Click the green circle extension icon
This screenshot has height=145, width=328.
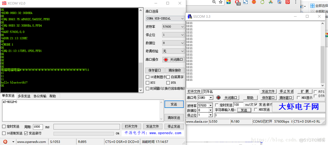point(262,2)
